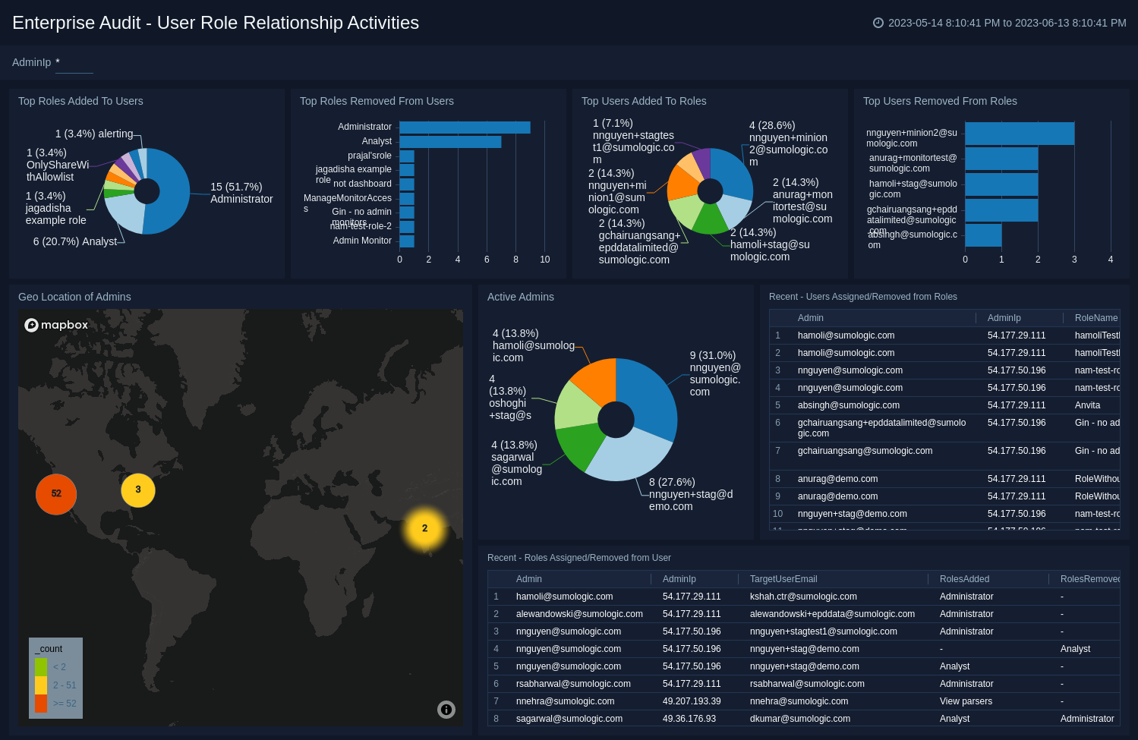Viewport: 1138px width, 740px height.
Task: Click the Analyst bar in Roles Removed chart
Action: pos(450,142)
